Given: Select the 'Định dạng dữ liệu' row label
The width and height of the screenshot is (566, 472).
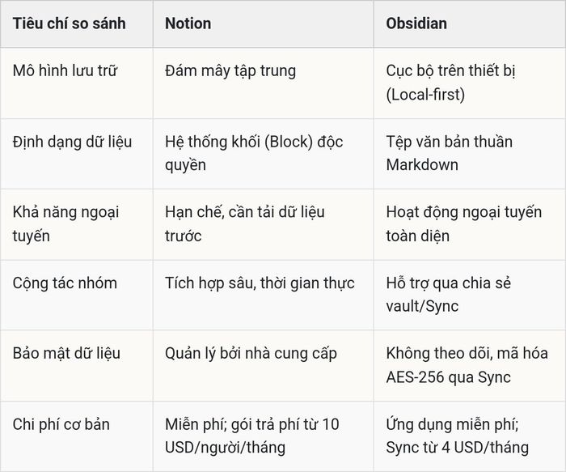Looking at the screenshot, I should tap(72, 142).
